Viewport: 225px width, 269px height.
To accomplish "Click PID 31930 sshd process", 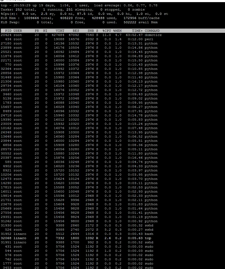I will (6, 225).
